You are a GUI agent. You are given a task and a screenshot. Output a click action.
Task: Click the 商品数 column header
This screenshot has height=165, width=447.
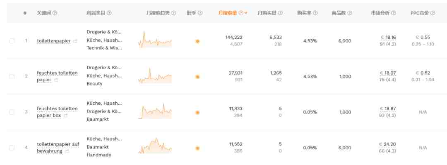pos(339,13)
